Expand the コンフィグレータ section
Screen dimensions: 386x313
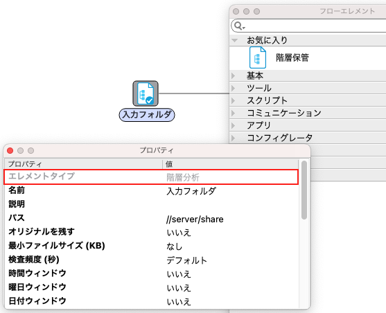(x=234, y=138)
